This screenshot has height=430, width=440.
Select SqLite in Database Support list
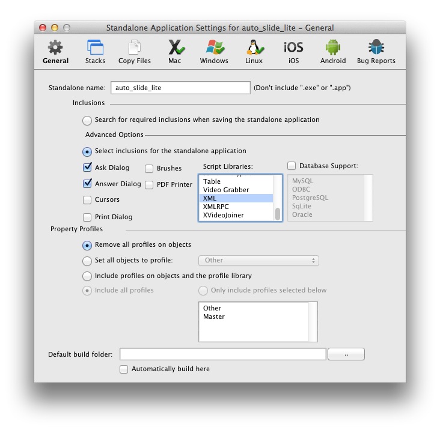coord(302,206)
